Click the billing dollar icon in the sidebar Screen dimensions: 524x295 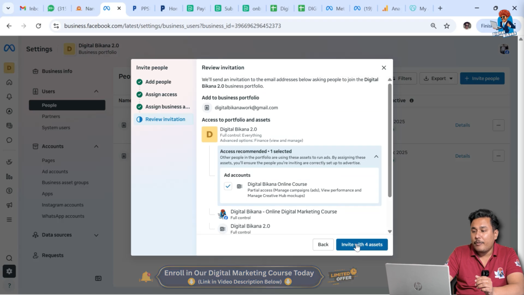pos(9,190)
